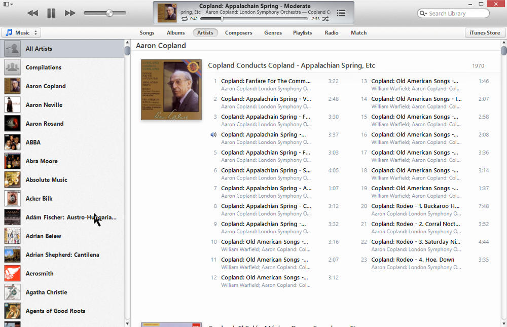Image resolution: width=507 pixels, height=327 pixels.
Task: Select the Artists tab
Action: point(205,32)
